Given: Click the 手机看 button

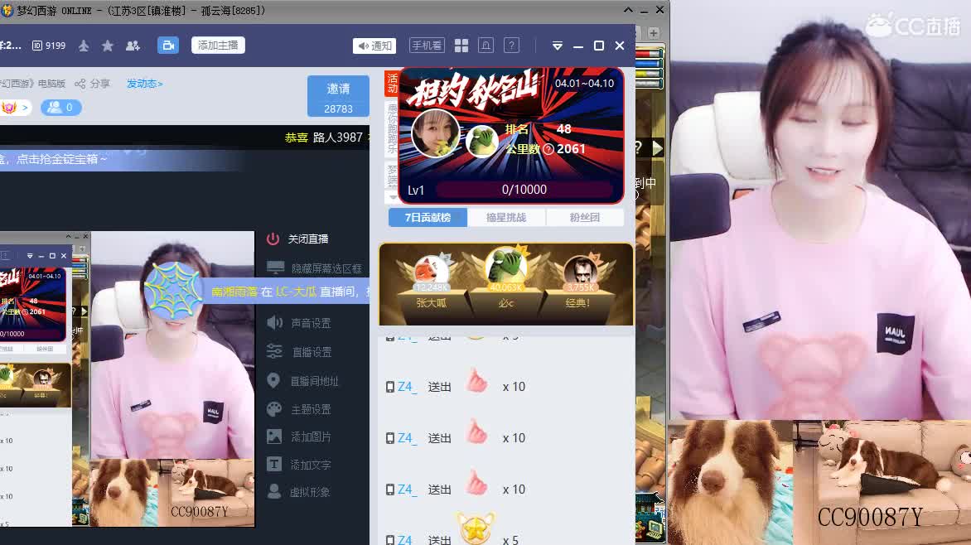Looking at the screenshot, I should [x=427, y=46].
